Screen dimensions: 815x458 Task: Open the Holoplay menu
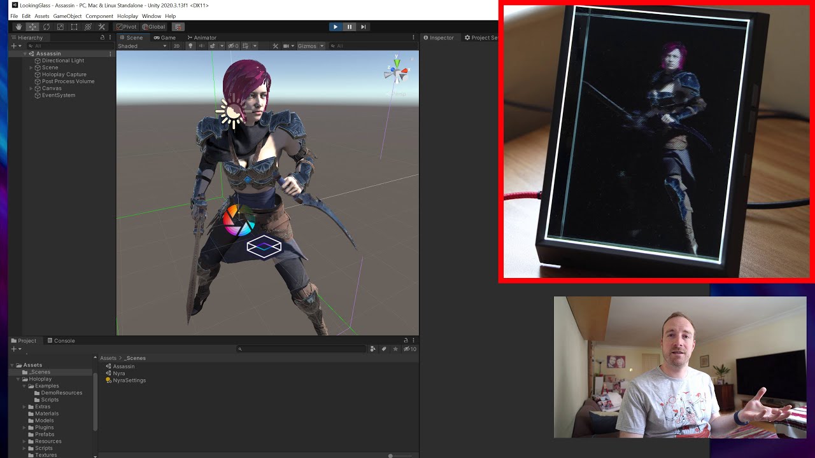(127, 16)
